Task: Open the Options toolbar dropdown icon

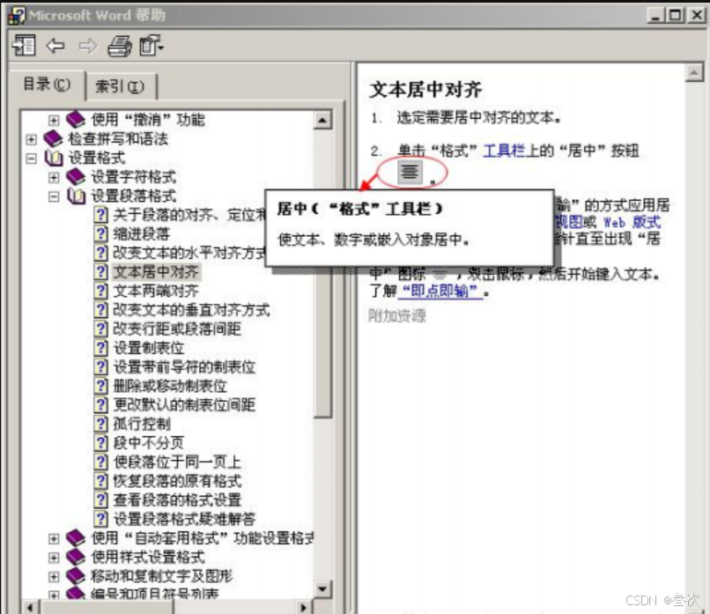Action: click(152, 46)
